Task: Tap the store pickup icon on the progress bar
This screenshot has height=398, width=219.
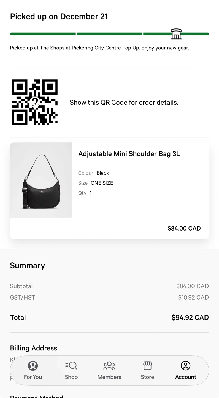Action: [x=176, y=34]
